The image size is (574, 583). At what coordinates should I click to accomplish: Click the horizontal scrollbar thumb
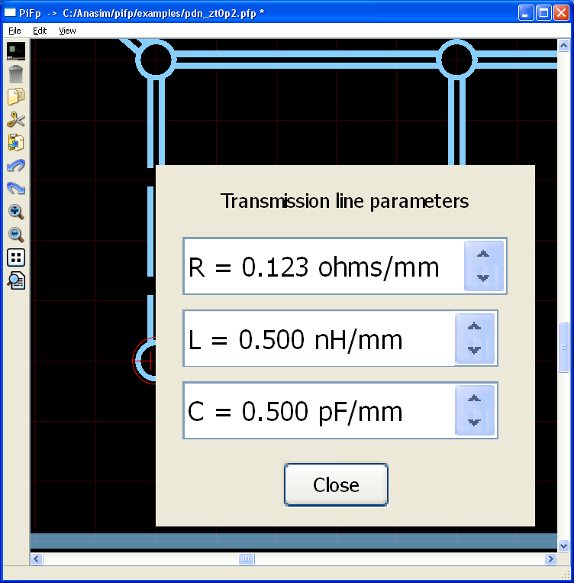pyautogui.click(x=246, y=559)
